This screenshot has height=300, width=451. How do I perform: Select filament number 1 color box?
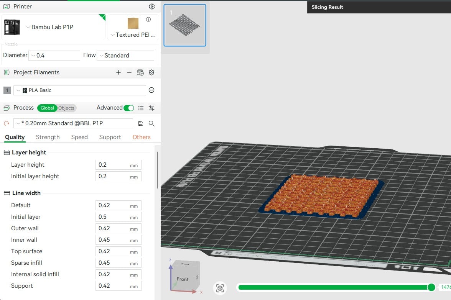coord(7,90)
